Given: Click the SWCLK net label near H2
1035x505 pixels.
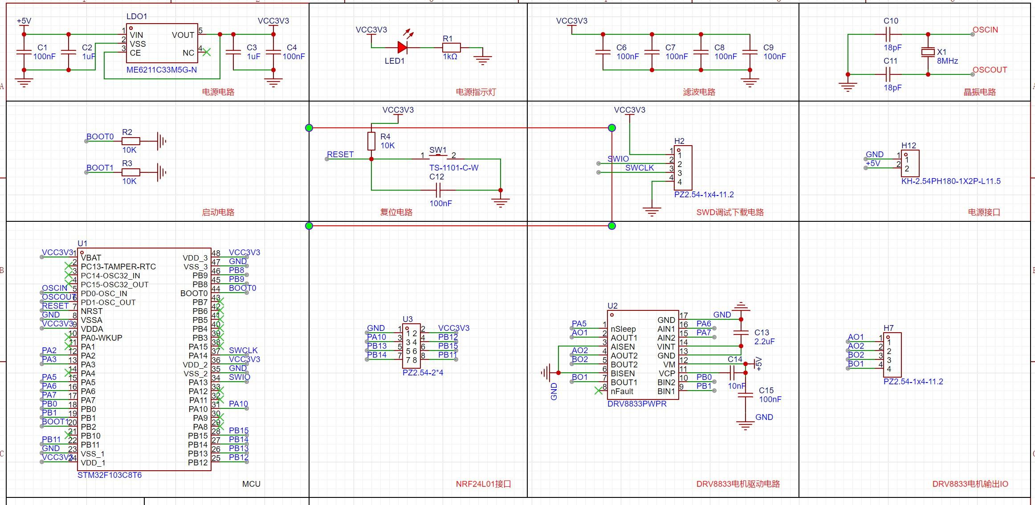Looking at the screenshot, I should tap(640, 168).
